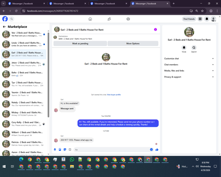Choose a sticker icon in composer
The width and height of the screenshot is (221, 177).
pos(65,150)
